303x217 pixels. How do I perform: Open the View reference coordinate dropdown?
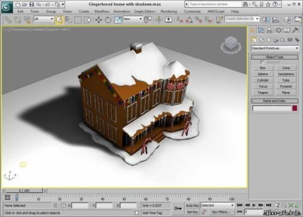point(133,19)
